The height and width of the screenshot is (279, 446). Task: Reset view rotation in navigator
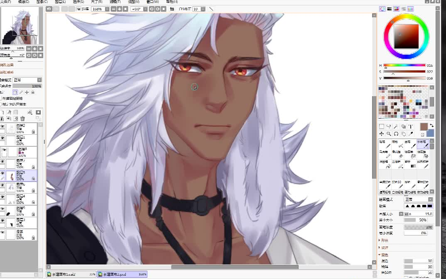(41, 56)
